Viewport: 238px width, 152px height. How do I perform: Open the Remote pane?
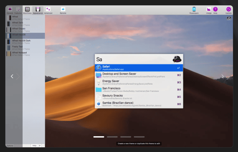[x=63, y=10]
